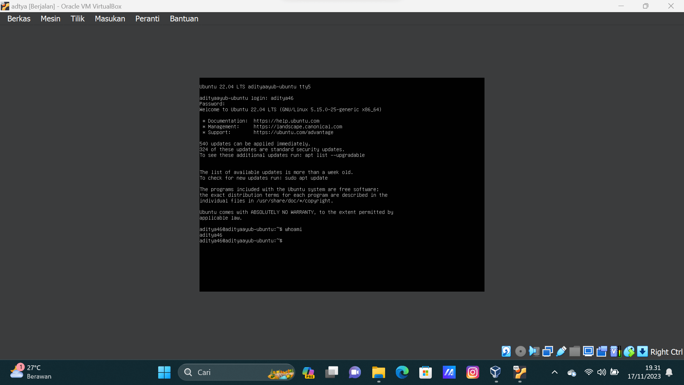Viewport: 684px width, 385px height.
Task: Open the Tilik menu
Action: point(77,19)
